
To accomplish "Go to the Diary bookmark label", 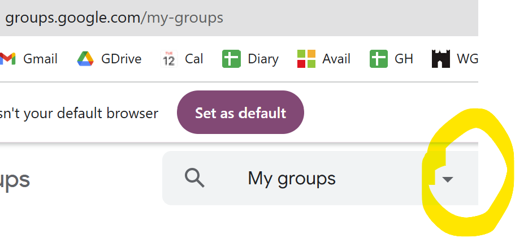I will coord(263,59).
